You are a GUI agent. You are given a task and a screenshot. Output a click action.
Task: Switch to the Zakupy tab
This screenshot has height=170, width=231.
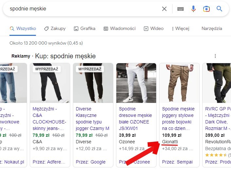(55, 28)
